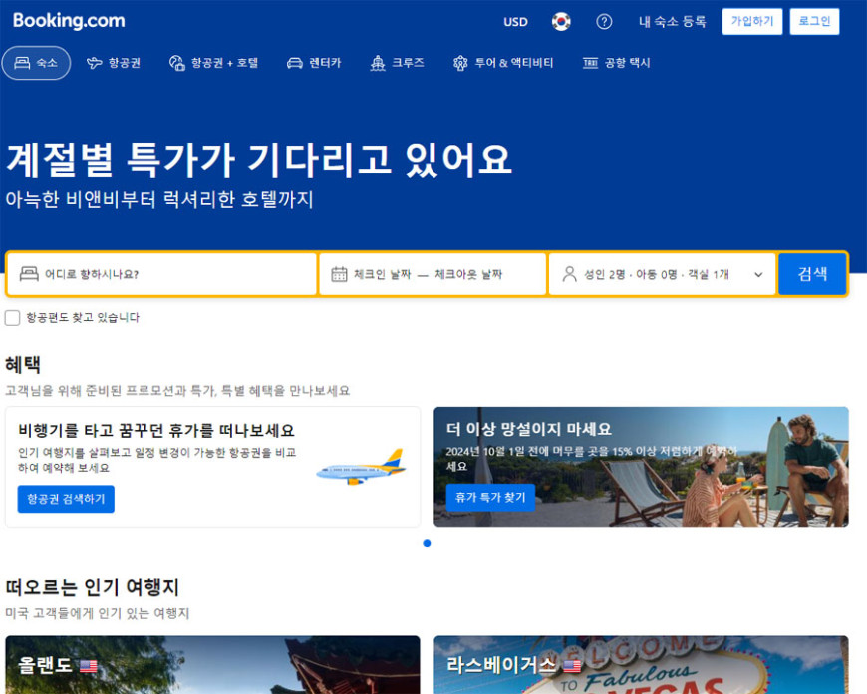The height and width of the screenshot is (694, 867).
Task: Select the 숙소 tab
Action: pyautogui.click(x=37, y=63)
